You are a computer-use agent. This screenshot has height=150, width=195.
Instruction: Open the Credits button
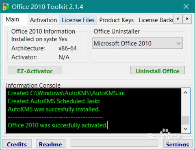pos(17,144)
